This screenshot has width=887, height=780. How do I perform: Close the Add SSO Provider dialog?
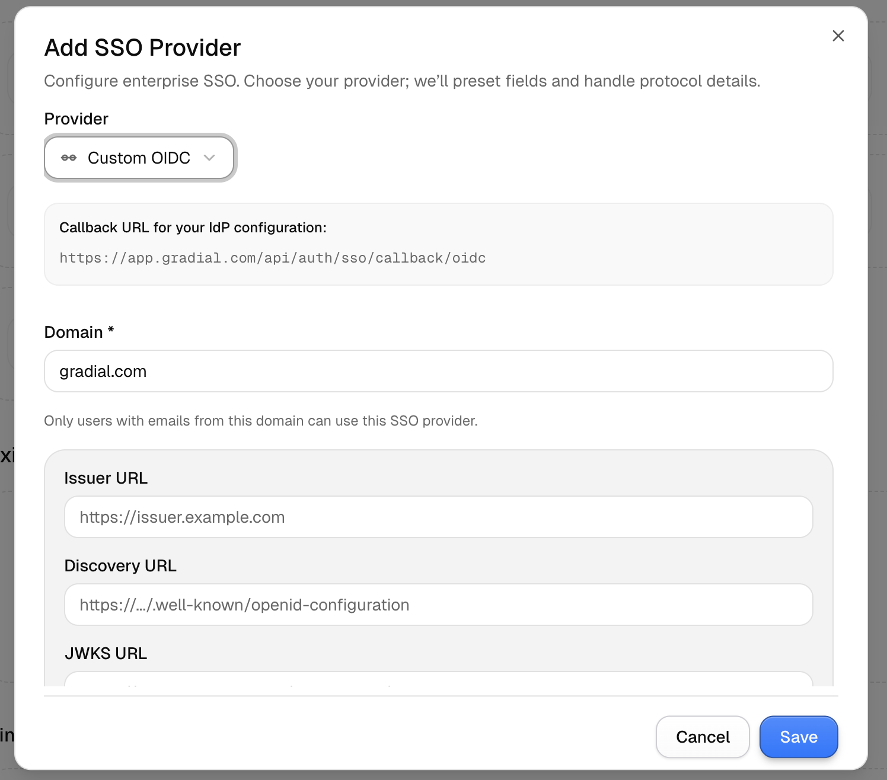(838, 36)
